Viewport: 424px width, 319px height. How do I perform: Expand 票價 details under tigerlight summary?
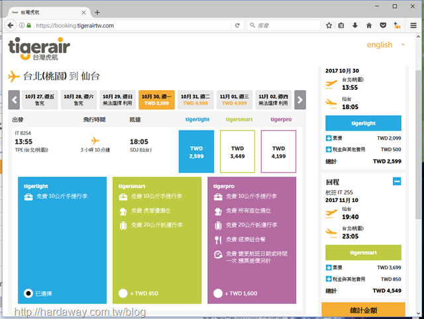tap(329, 138)
